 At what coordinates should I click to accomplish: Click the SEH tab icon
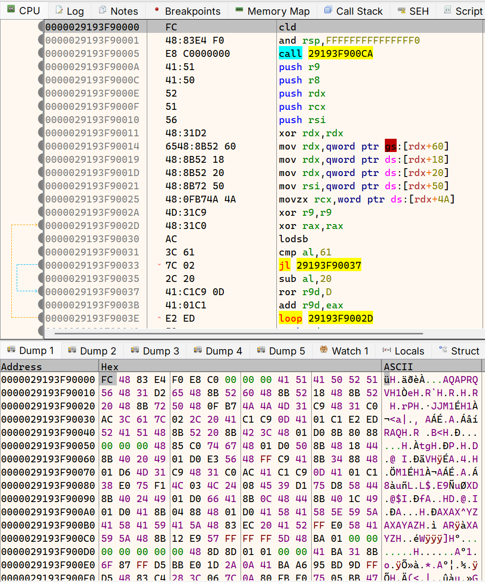[x=402, y=10]
